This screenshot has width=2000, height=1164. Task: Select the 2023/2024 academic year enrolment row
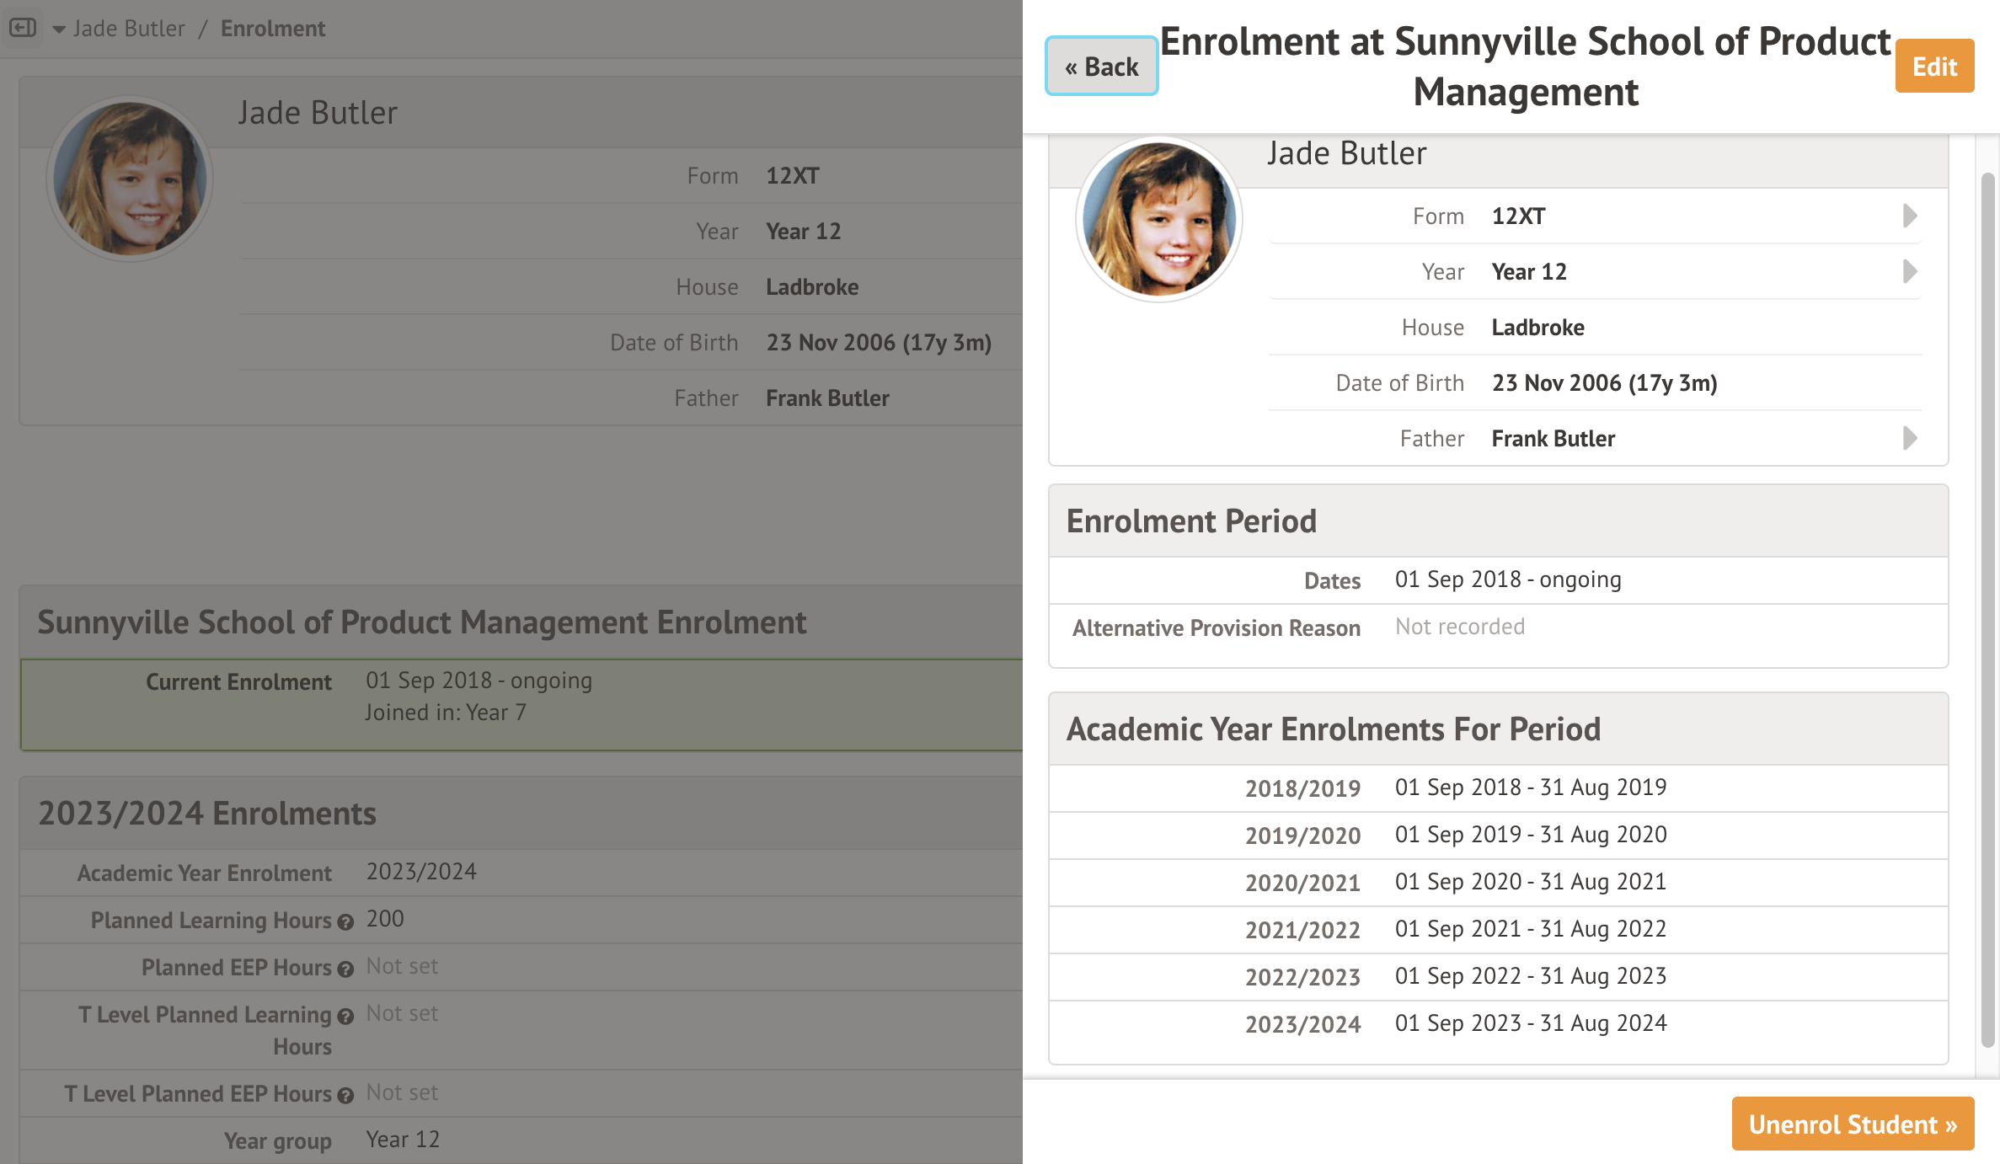pyautogui.click(x=1497, y=1023)
